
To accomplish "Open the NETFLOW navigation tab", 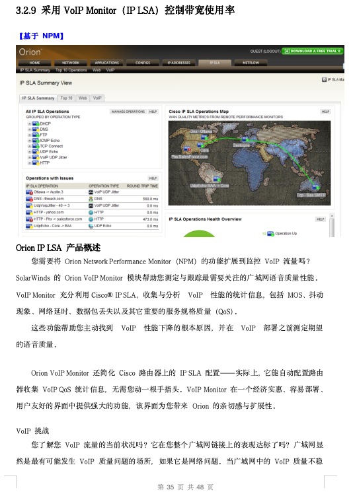I will (251, 63).
